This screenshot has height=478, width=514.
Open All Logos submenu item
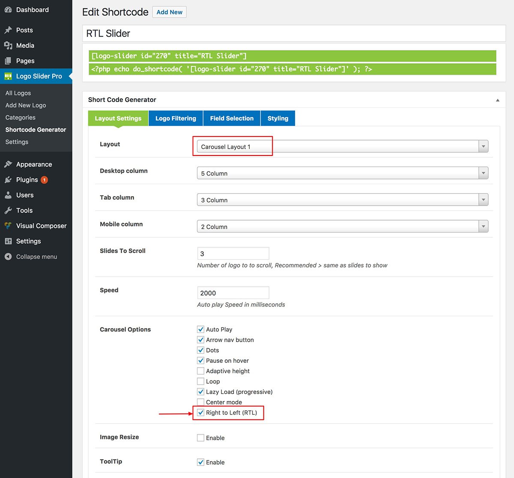(18, 93)
